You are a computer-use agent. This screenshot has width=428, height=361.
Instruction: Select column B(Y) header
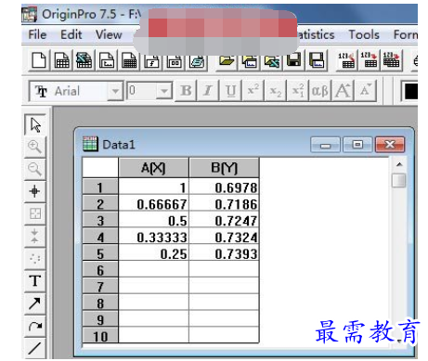(x=224, y=168)
